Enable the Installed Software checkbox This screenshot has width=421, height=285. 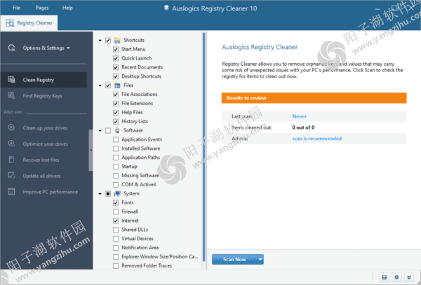click(x=116, y=148)
